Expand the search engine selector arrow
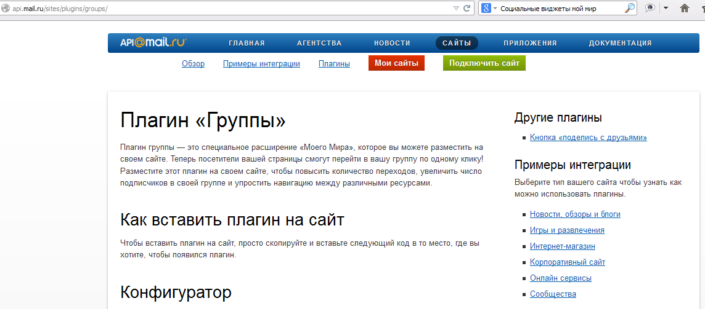The width and height of the screenshot is (705, 309). point(495,9)
